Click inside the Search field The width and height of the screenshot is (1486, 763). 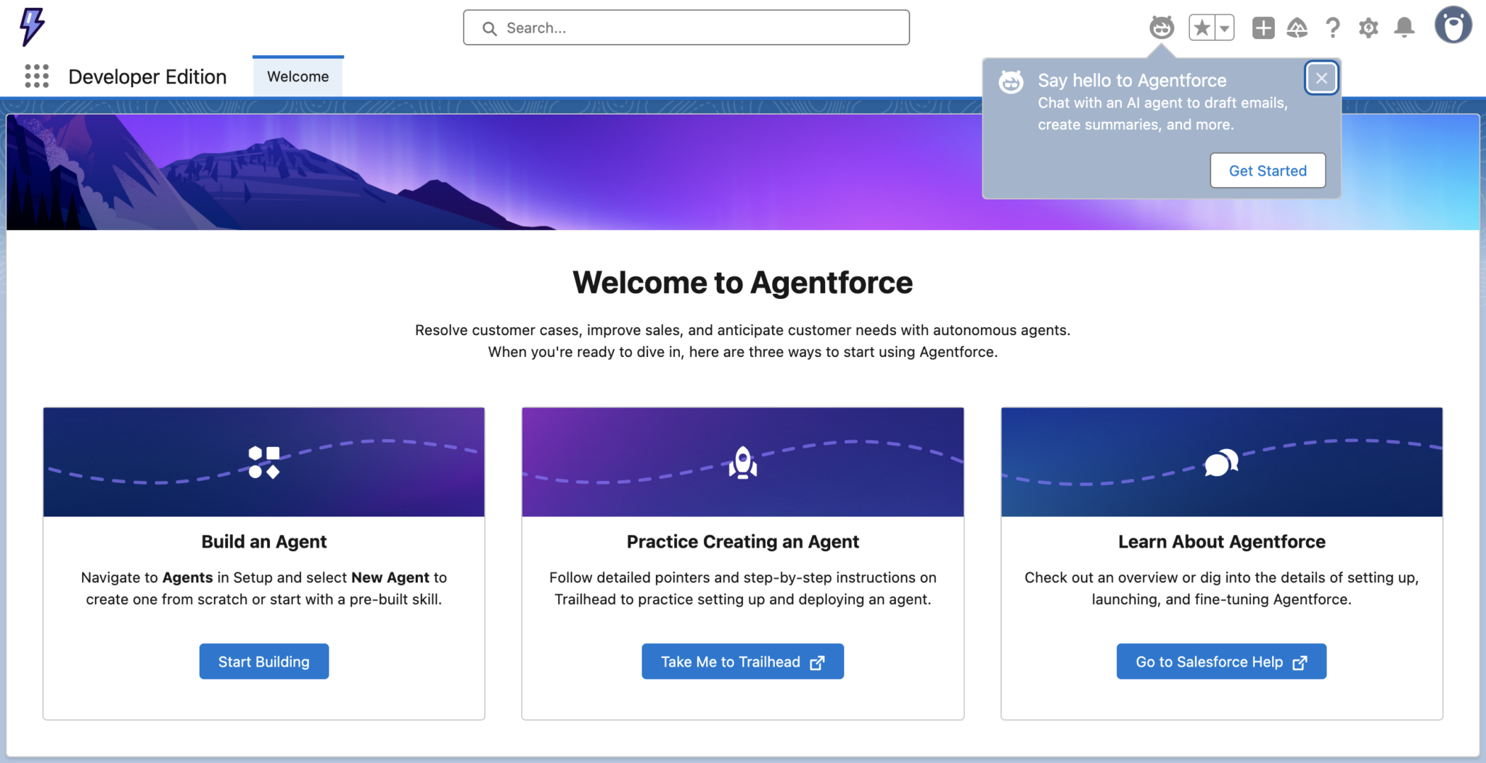686,28
